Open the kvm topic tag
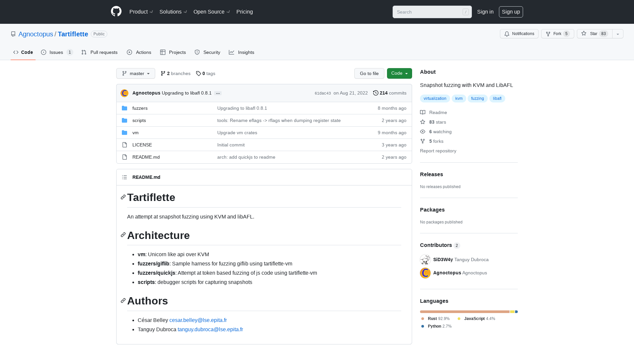The width and height of the screenshot is (634, 357). point(459,99)
